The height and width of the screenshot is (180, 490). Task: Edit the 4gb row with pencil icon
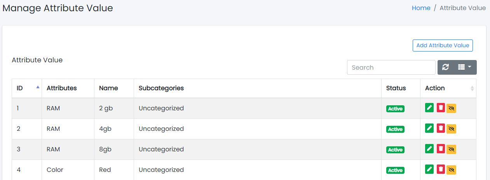pos(429,128)
